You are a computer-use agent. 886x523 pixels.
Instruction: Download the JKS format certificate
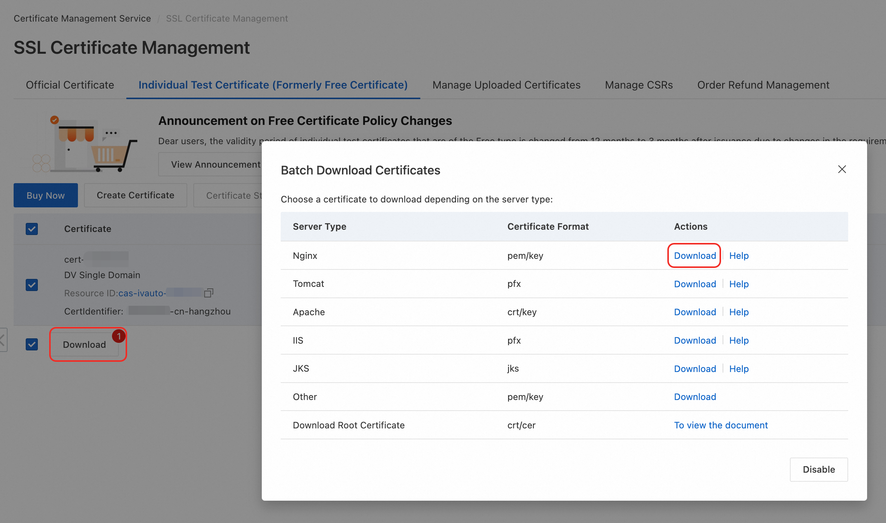coord(695,369)
